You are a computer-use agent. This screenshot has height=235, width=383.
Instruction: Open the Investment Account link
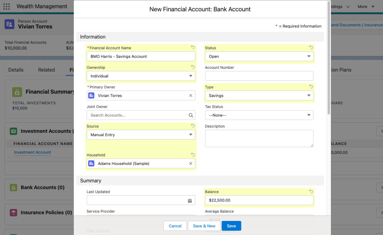click(32, 152)
